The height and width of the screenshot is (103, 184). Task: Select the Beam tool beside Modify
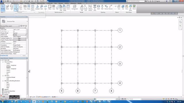[7, 7]
